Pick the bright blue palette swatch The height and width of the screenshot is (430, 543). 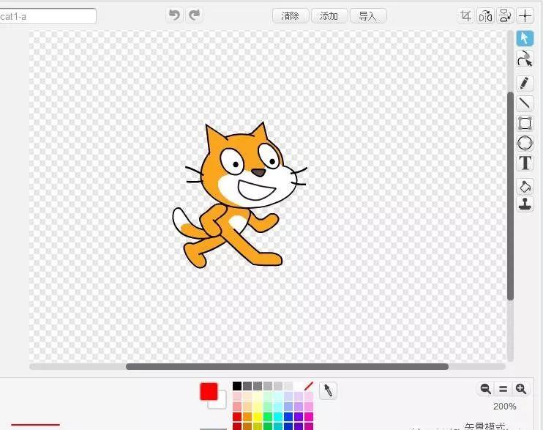pos(288,417)
